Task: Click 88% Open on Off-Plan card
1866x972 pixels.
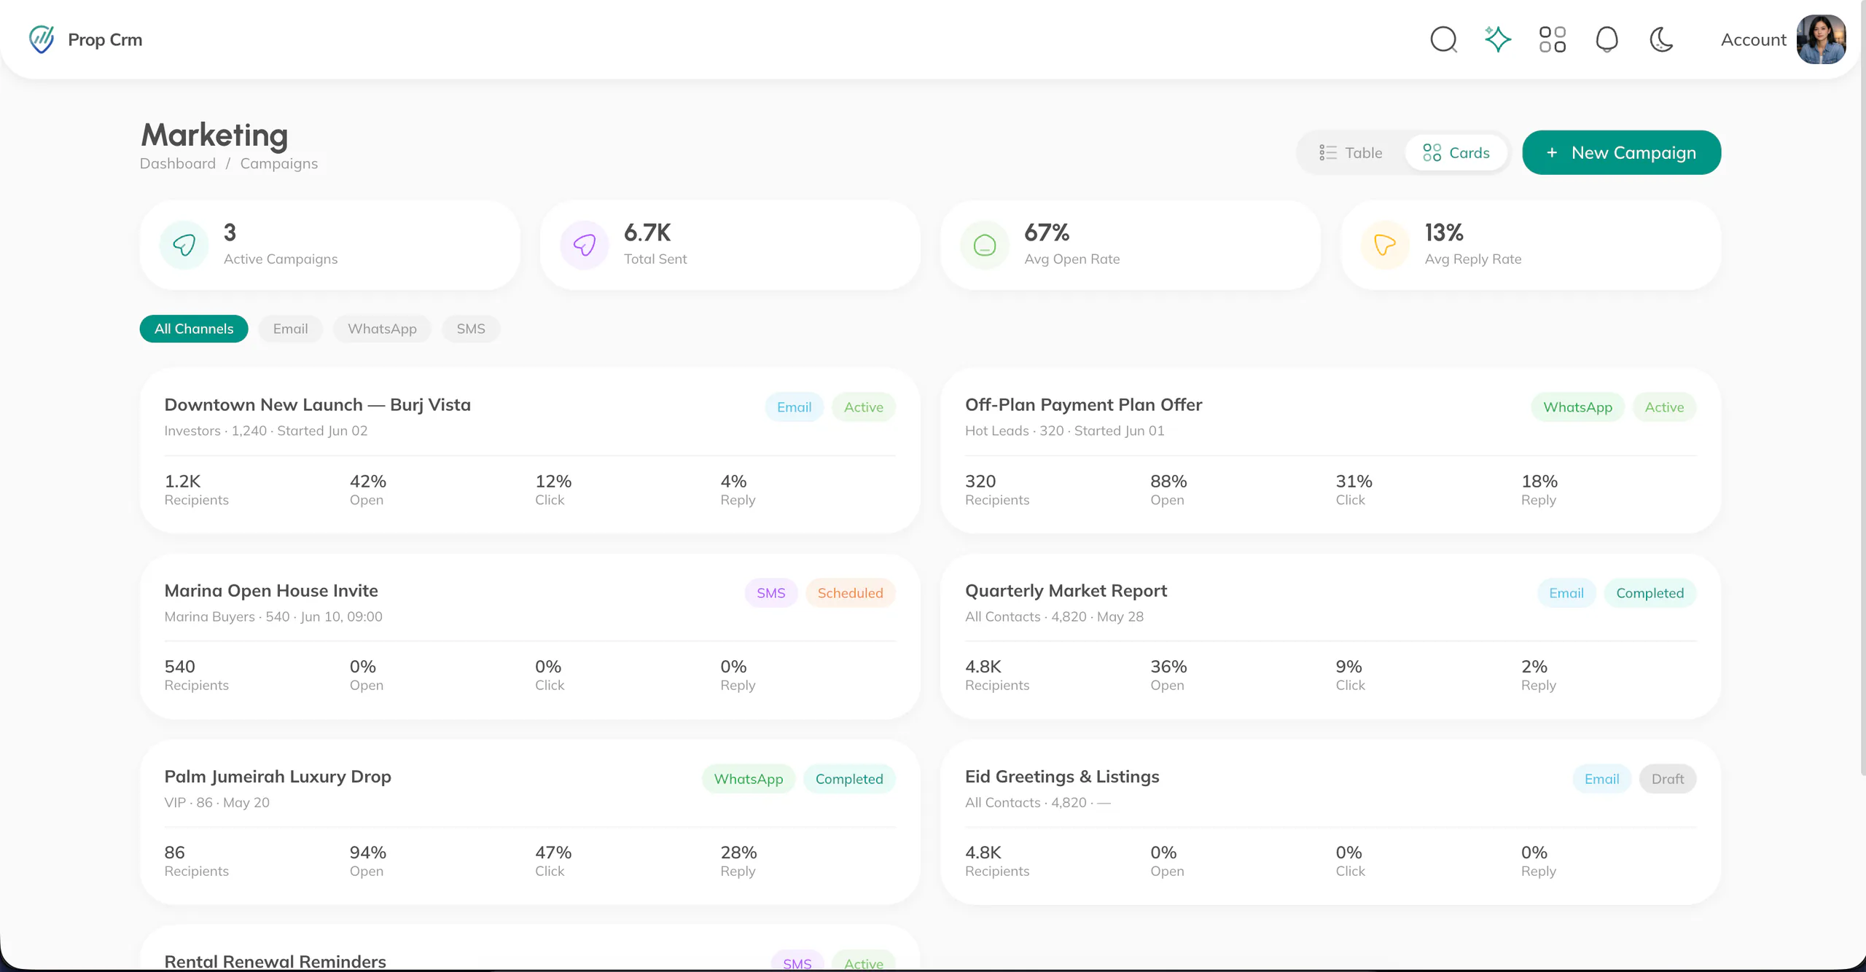Action: [1168, 490]
